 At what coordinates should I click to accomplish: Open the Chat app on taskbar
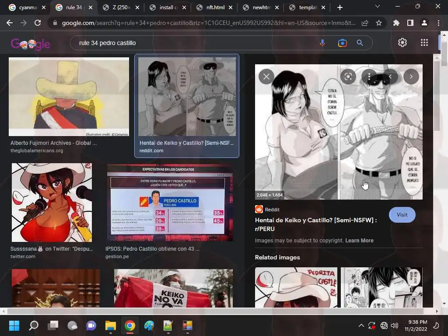[x=91, y=325]
